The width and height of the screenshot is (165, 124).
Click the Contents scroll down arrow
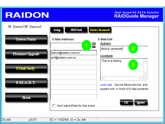tap(146, 74)
